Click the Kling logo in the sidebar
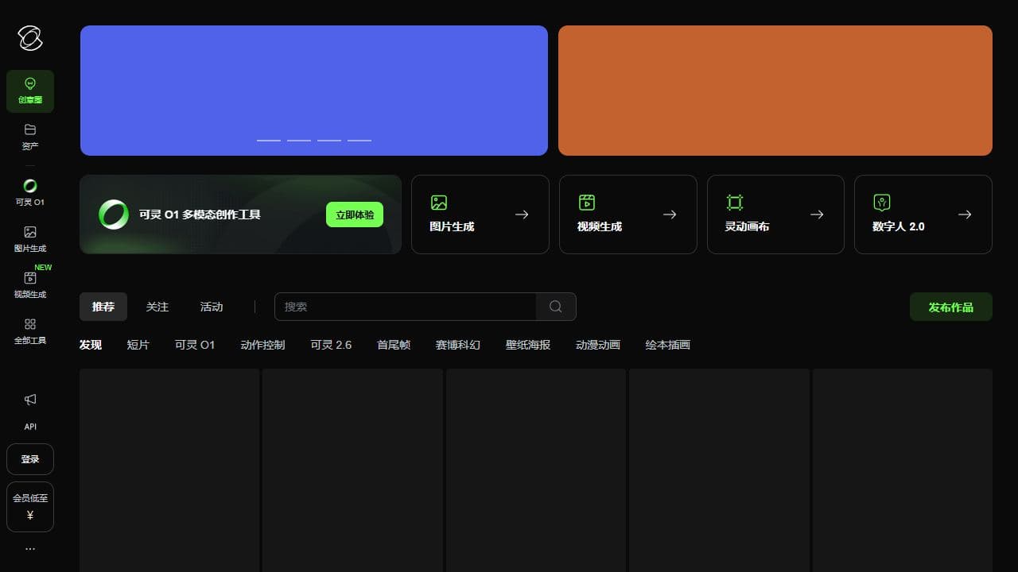The width and height of the screenshot is (1018, 572). point(30,37)
